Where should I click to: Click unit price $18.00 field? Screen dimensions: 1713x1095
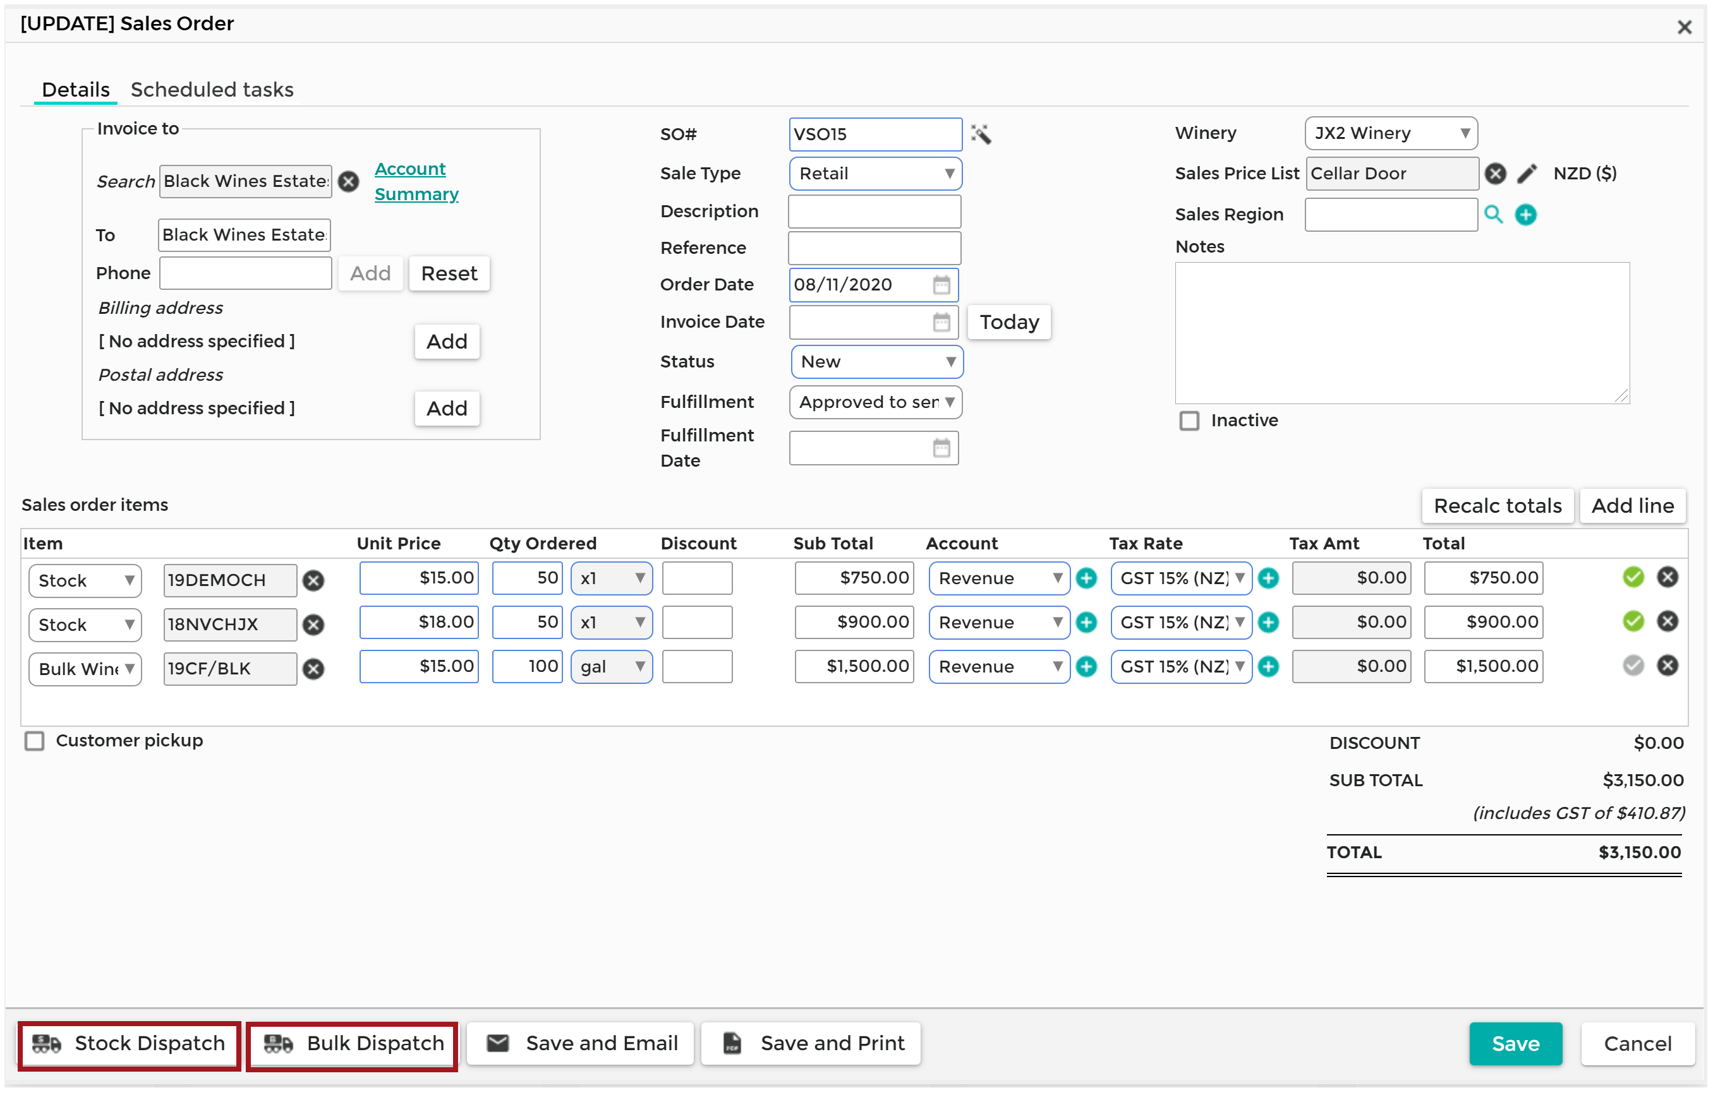(418, 622)
